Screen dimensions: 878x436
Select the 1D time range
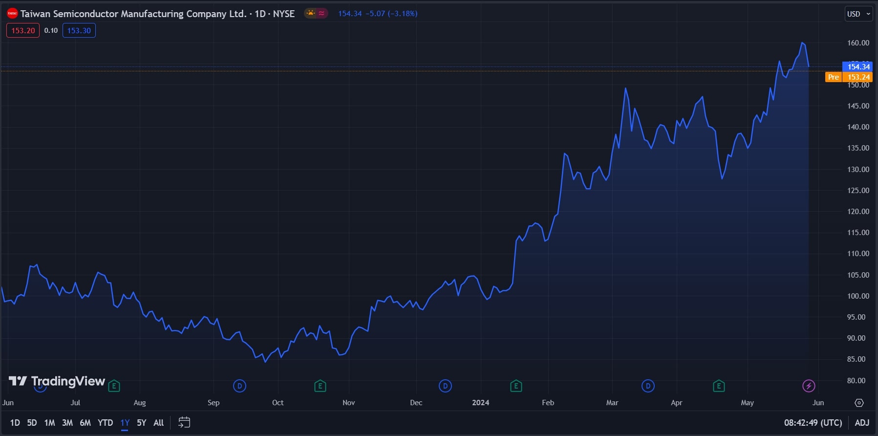(x=15, y=423)
